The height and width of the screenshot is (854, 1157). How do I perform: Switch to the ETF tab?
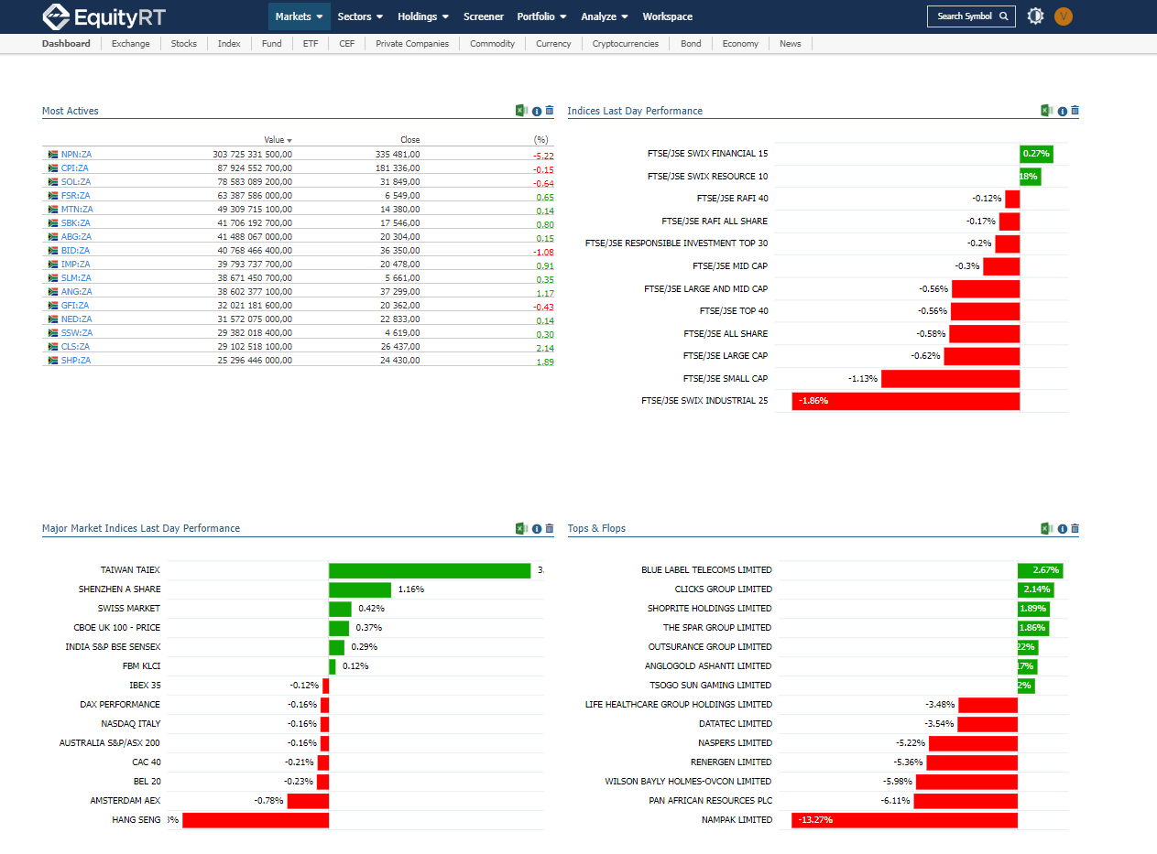coord(311,44)
